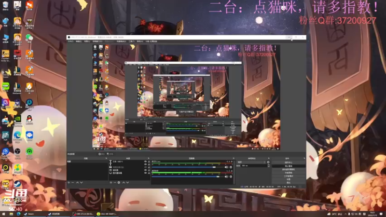This screenshot has width=386, height=217.
Task: Click the 开始录制 start recording button
Action: pos(289,173)
